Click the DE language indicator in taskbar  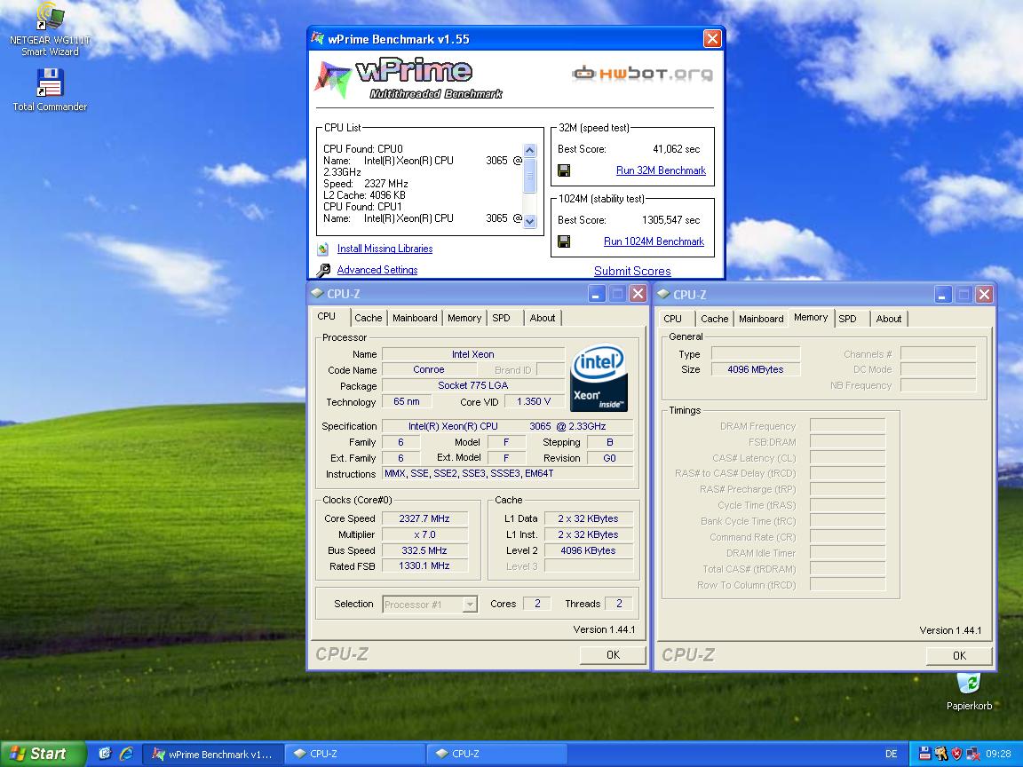(892, 754)
